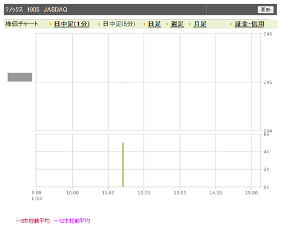Viewport: 293px width, 226px height.
Task: Switch to the 日足 daily chart
Action: pyautogui.click(x=154, y=24)
